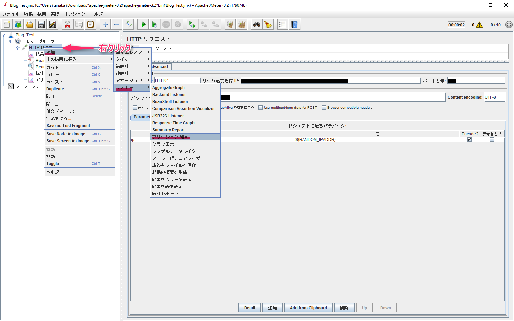The width and height of the screenshot is (514, 321).
Task: Toggle the 自動リダイレクト checkbox
Action: click(135, 108)
